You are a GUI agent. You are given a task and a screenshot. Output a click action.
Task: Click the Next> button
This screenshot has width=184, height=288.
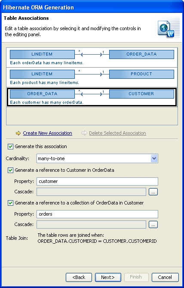pyautogui.click(x=108, y=277)
